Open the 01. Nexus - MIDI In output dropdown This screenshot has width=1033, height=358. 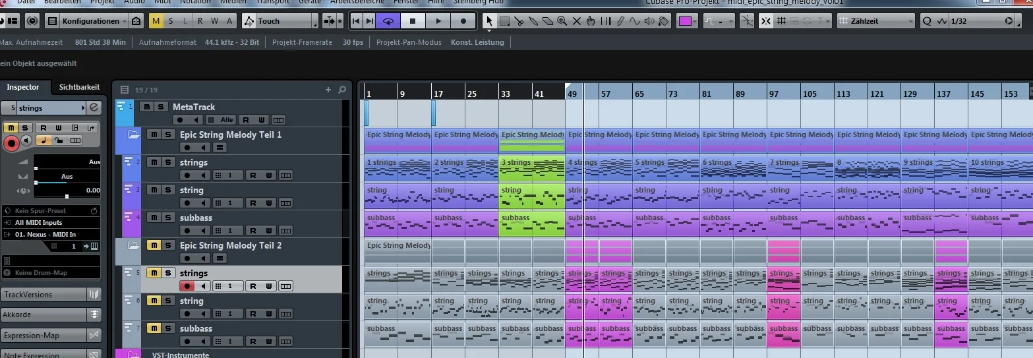(51, 234)
